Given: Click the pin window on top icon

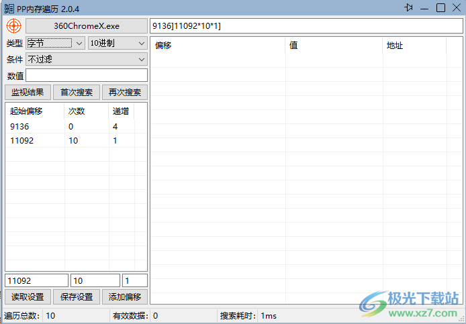Looking at the screenshot, I should (409, 7).
